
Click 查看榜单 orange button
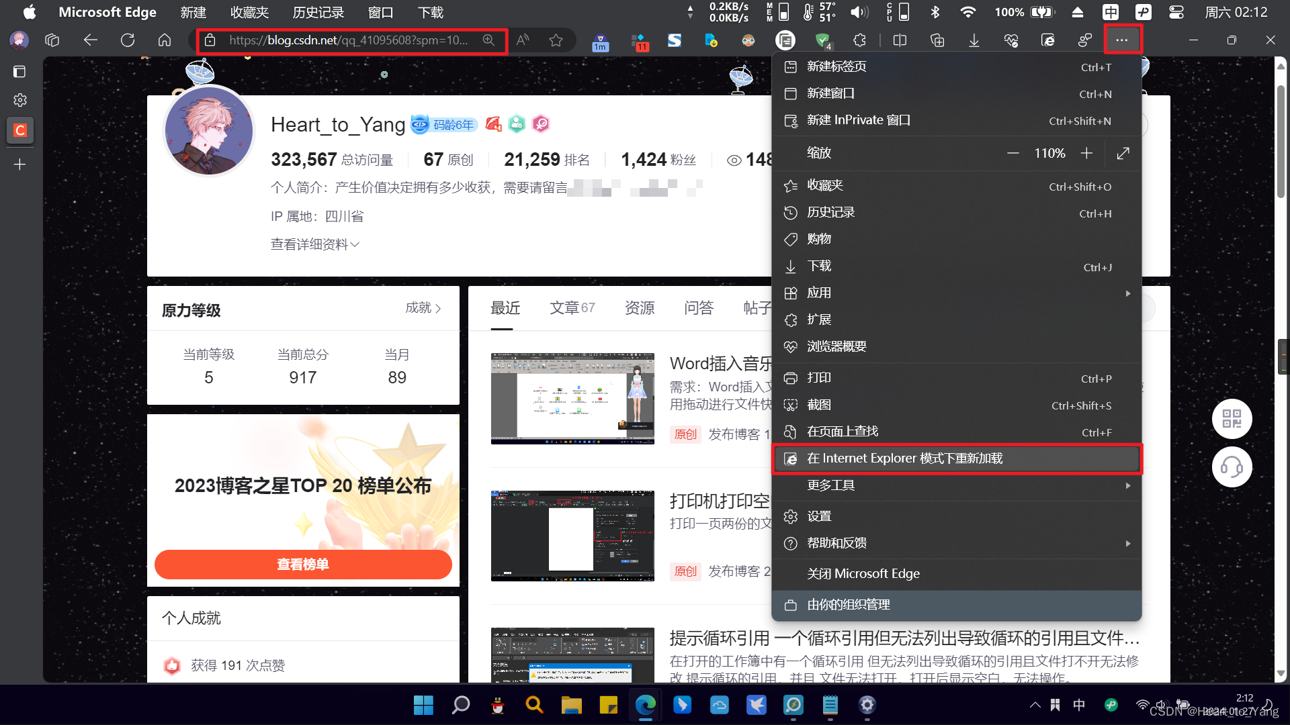coord(303,565)
